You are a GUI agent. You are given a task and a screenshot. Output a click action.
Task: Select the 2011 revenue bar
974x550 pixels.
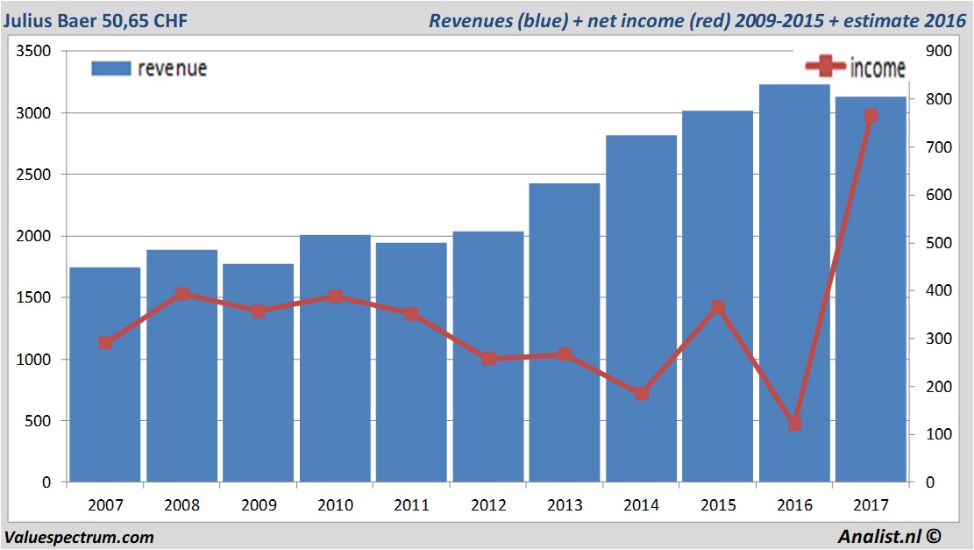coord(411,362)
